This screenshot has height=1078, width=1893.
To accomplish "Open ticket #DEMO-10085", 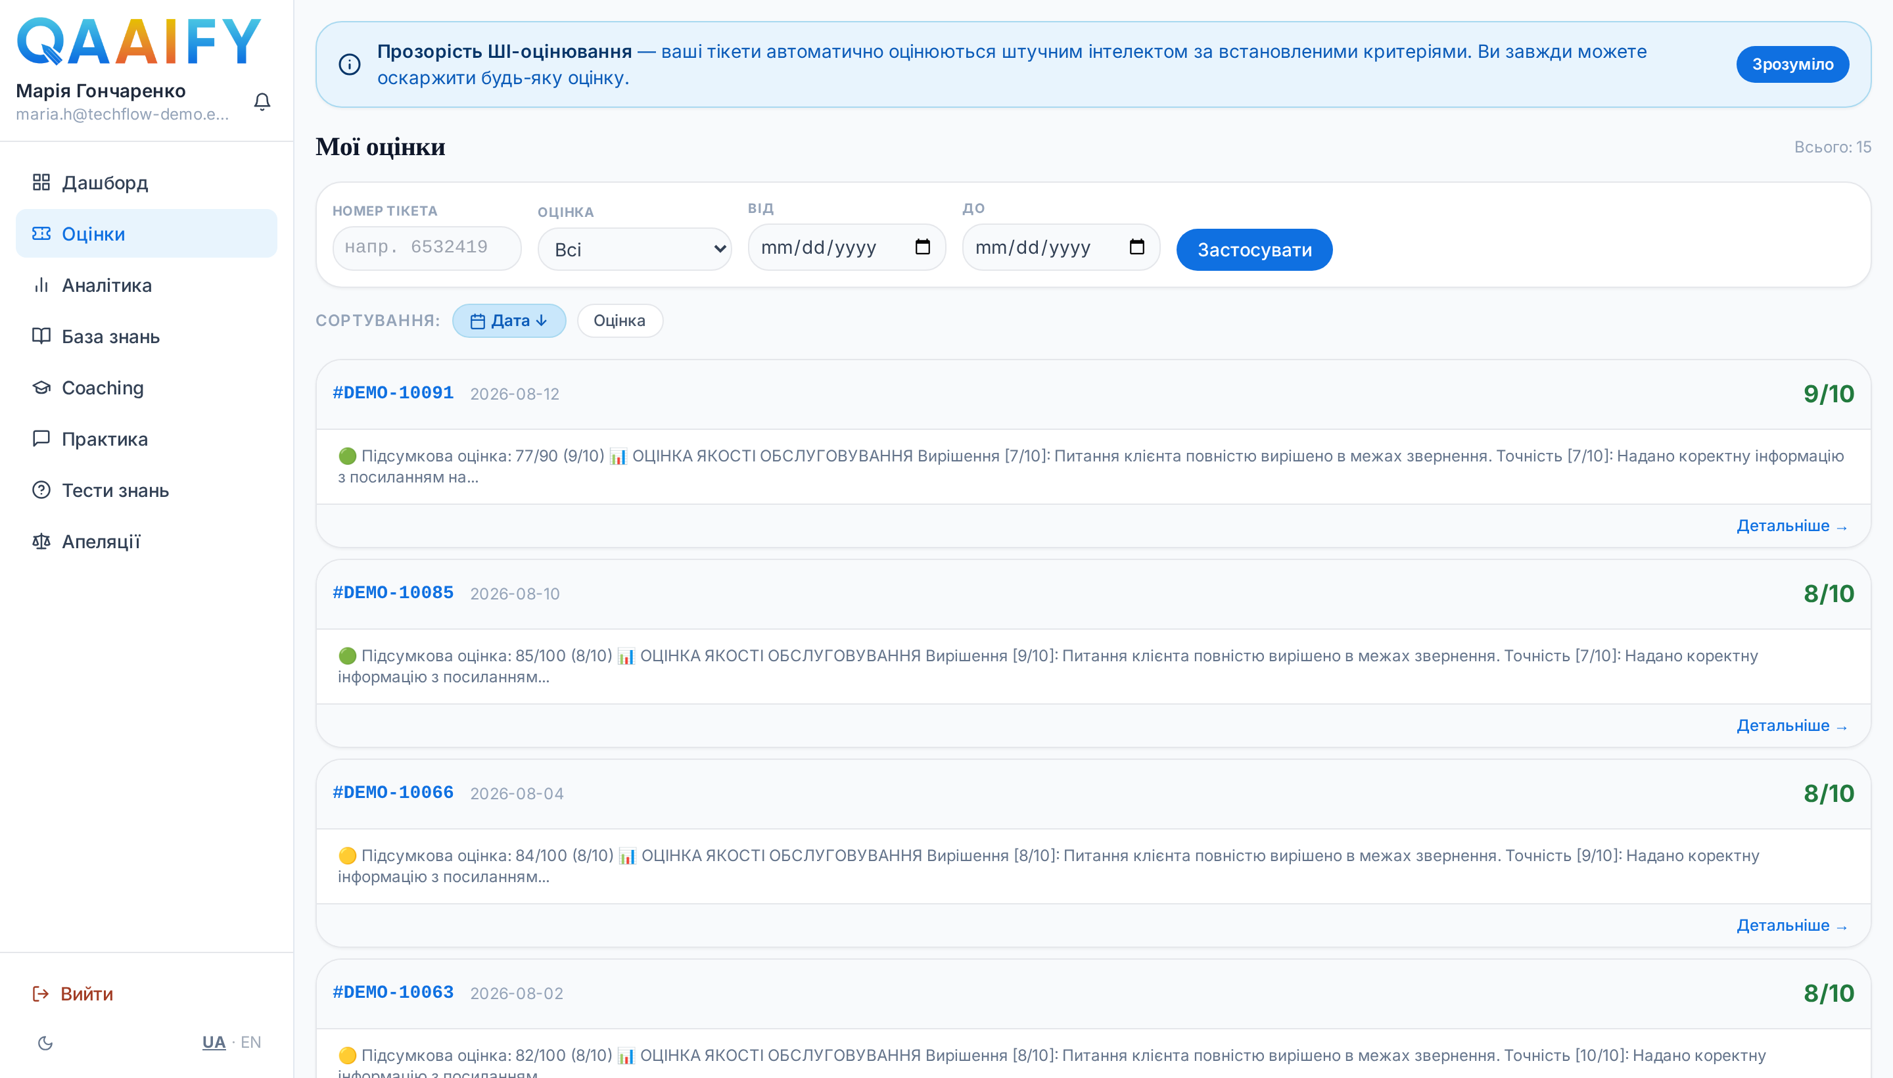I will click(392, 592).
